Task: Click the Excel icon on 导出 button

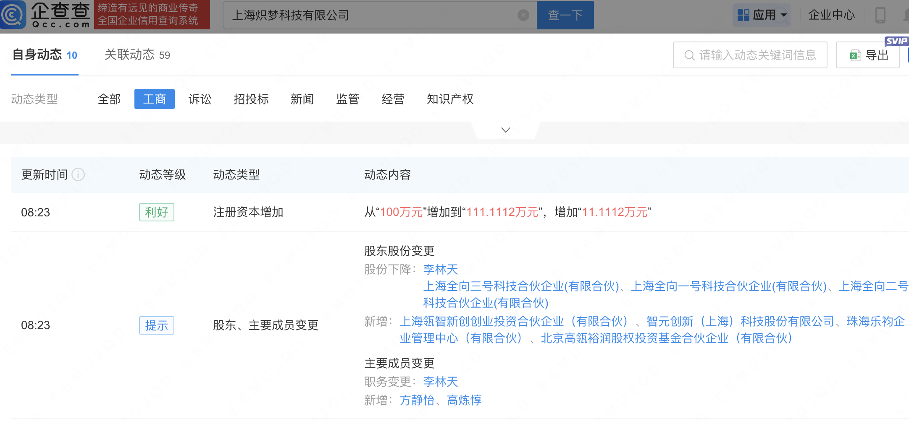Action: click(x=855, y=55)
